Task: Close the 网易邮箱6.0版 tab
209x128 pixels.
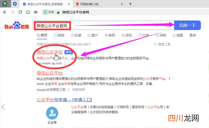Action: pos(122,4)
